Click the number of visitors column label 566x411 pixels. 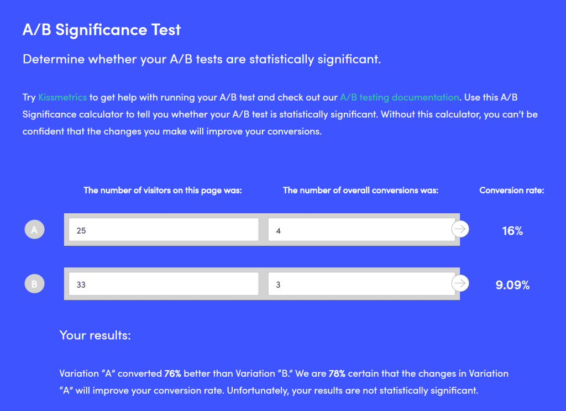tap(163, 191)
